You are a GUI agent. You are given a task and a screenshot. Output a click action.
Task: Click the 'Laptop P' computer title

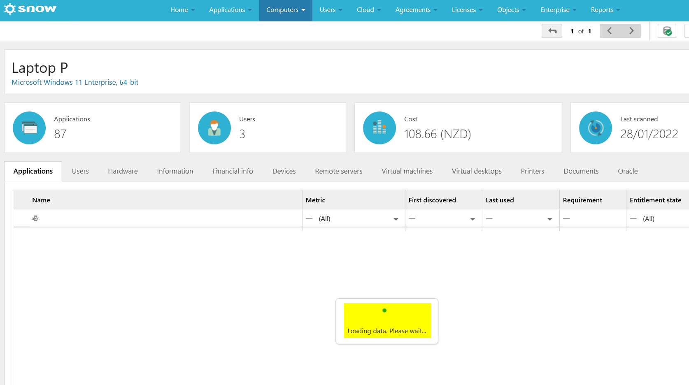[x=40, y=68]
